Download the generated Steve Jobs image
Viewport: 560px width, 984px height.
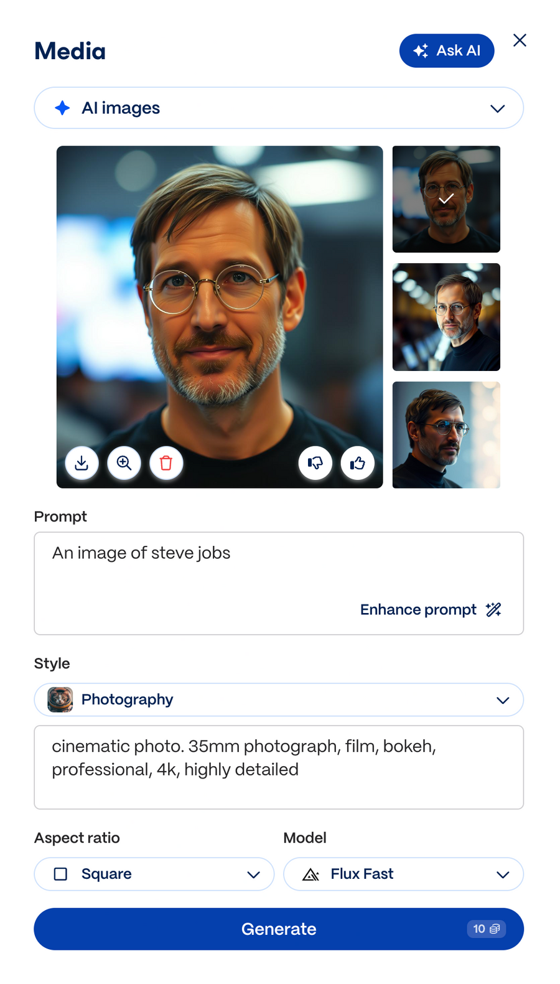pos(82,463)
